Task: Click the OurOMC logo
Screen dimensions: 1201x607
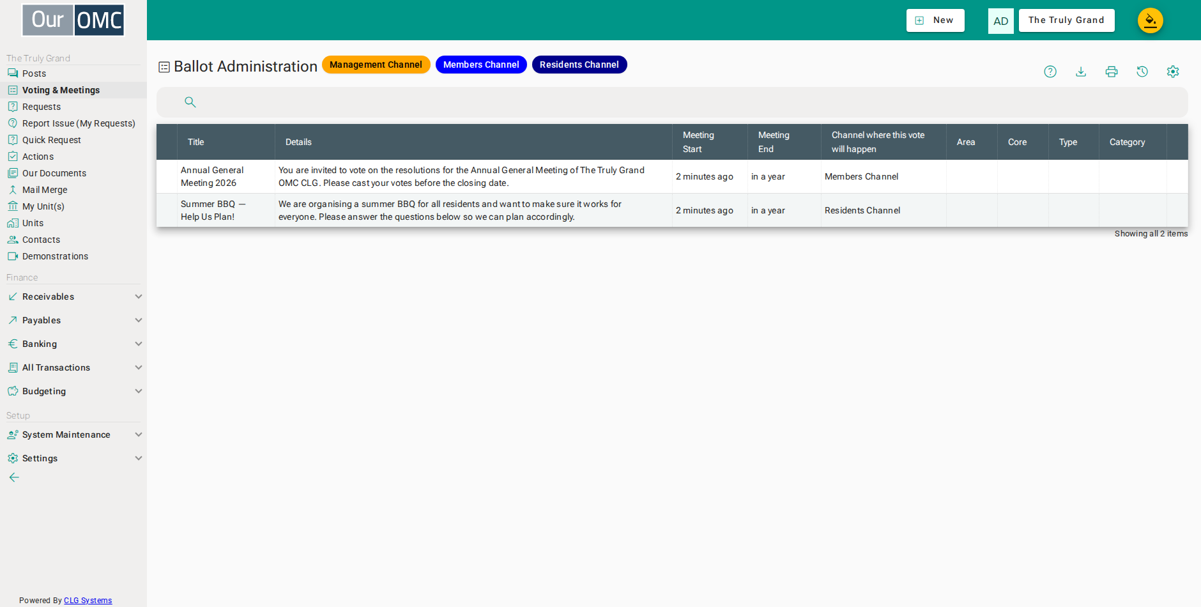Action: tap(73, 20)
